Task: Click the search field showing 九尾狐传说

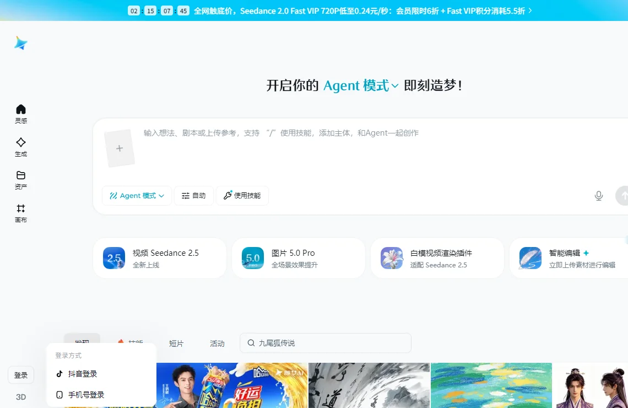Action: tap(326, 343)
